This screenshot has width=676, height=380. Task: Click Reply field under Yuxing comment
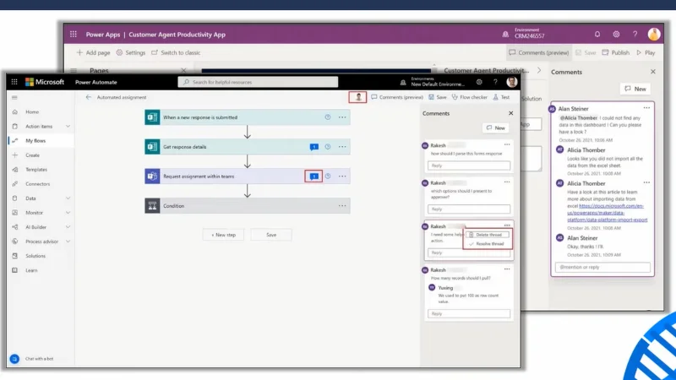pyautogui.click(x=469, y=313)
